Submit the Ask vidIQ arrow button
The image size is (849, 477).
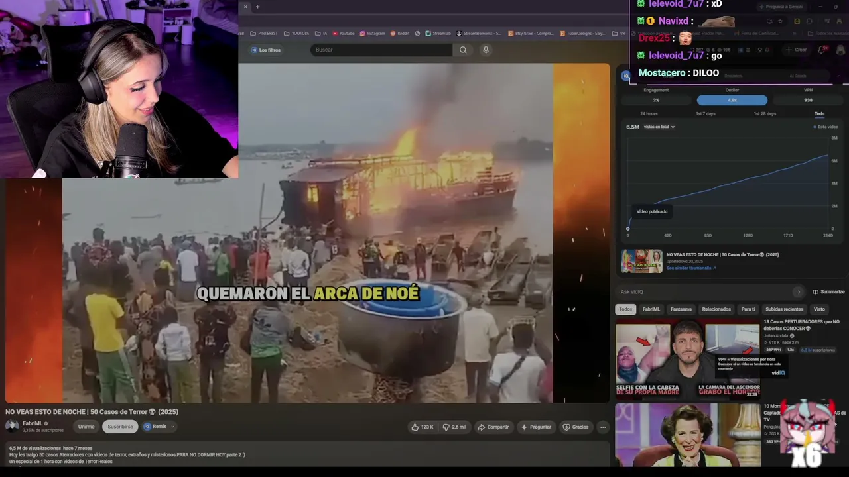coord(799,291)
